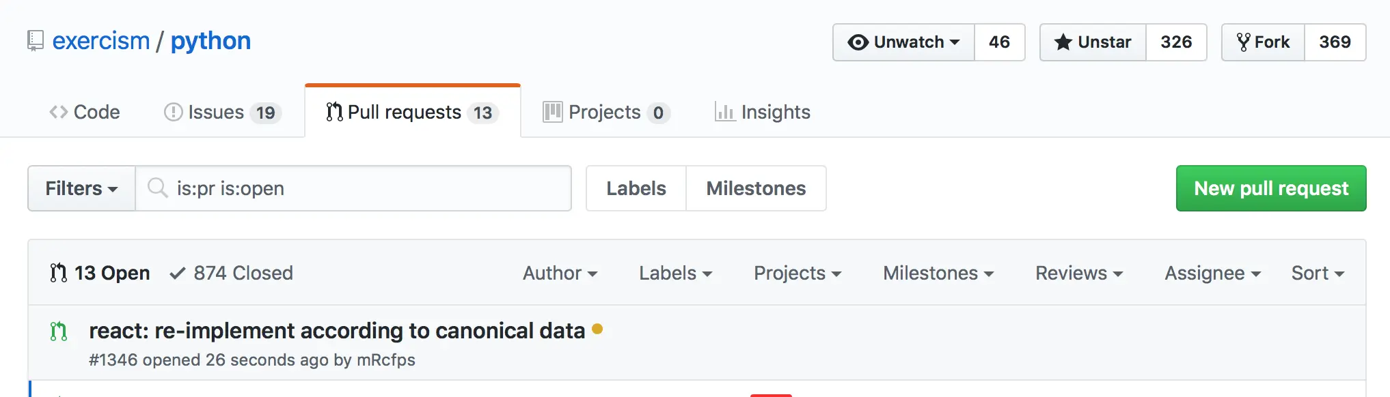Viewport: 1390px width, 397px height.
Task: Click the search magnifier icon
Action: coord(157,188)
